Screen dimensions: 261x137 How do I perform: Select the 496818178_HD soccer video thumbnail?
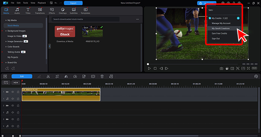coord(92,32)
